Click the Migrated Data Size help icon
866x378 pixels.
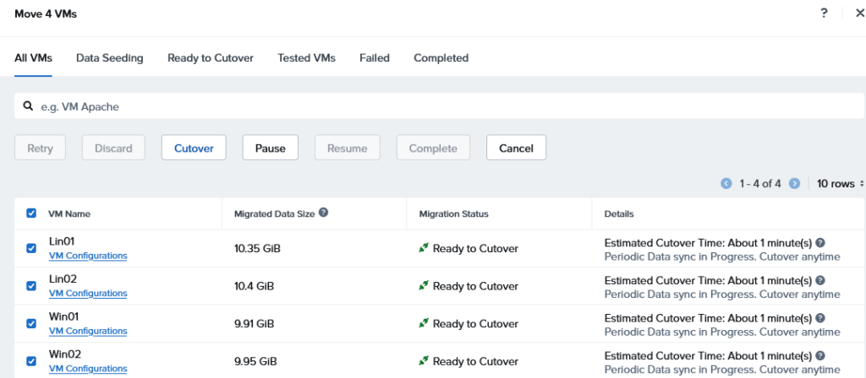click(x=323, y=213)
